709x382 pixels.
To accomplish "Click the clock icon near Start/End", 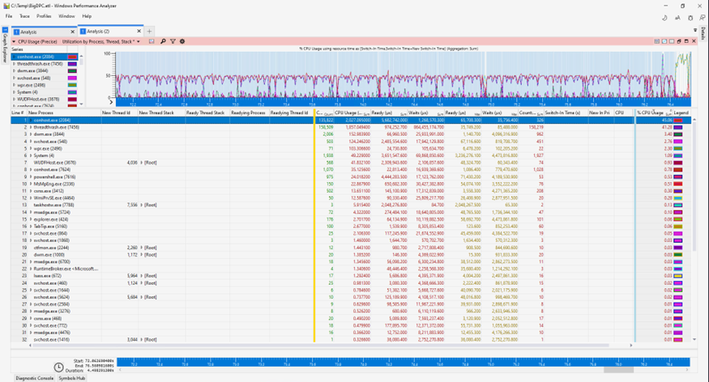I will (x=59, y=367).
